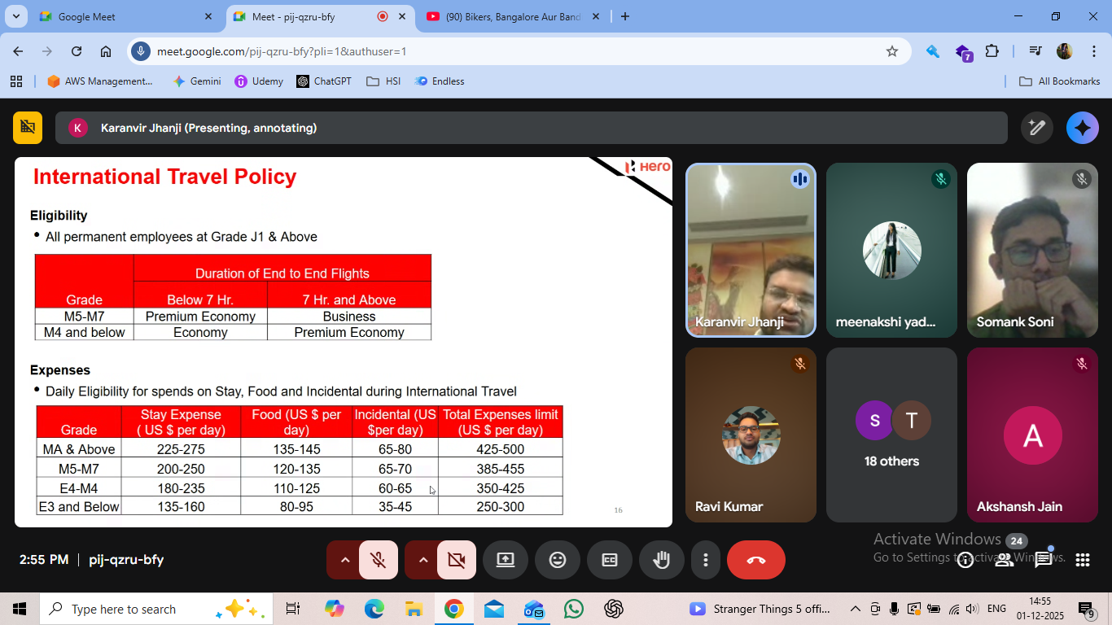
Task: Click the share screen present button
Action: 506,560
